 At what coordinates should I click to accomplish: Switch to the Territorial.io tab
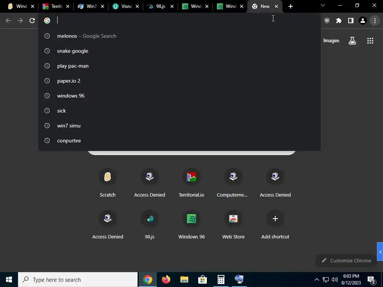click(x=56, y=6)
